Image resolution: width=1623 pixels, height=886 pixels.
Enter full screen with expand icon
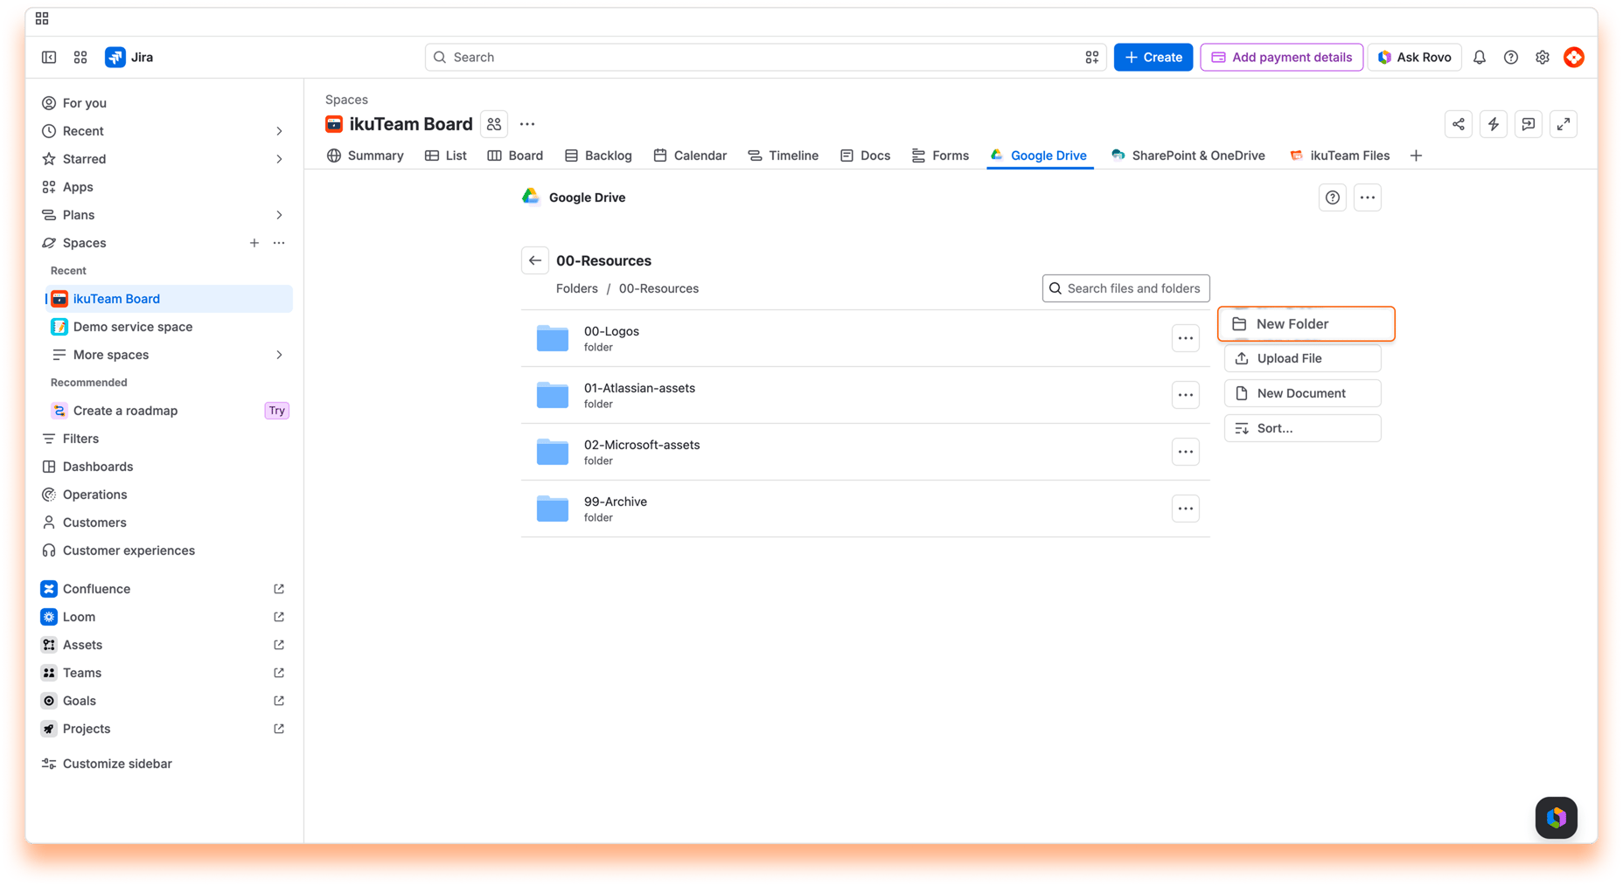coord(1564,124)
